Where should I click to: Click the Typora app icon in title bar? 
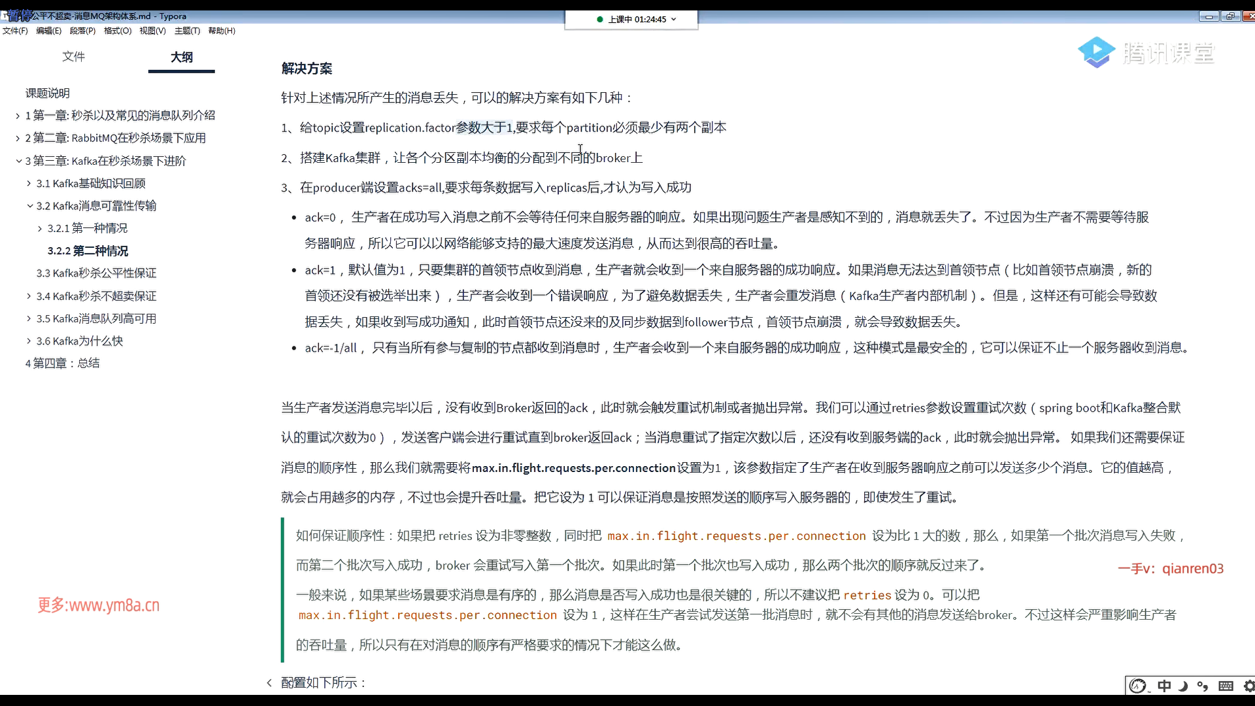[5, 16]
